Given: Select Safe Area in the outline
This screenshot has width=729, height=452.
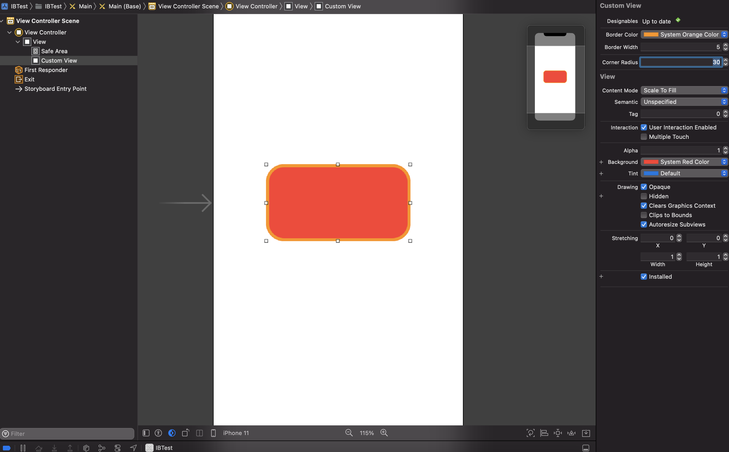Looking at the screenshot, I should click(54, 51).
